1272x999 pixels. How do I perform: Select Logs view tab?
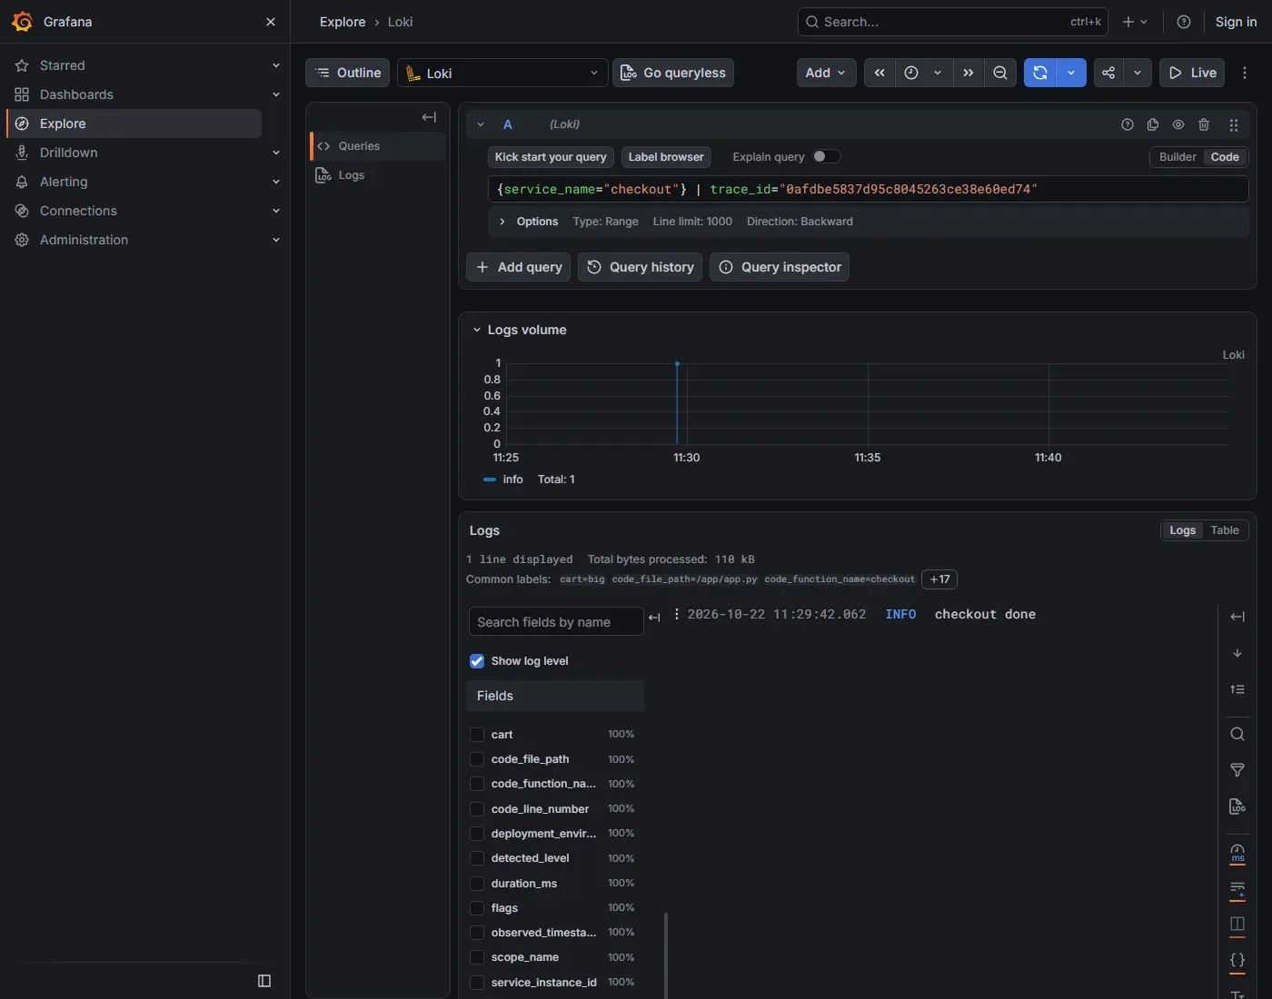coord(1182,530)
